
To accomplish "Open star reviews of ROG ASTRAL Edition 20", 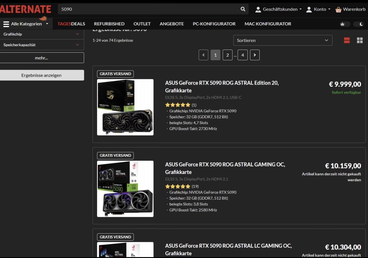I will [x=181, y=105].
